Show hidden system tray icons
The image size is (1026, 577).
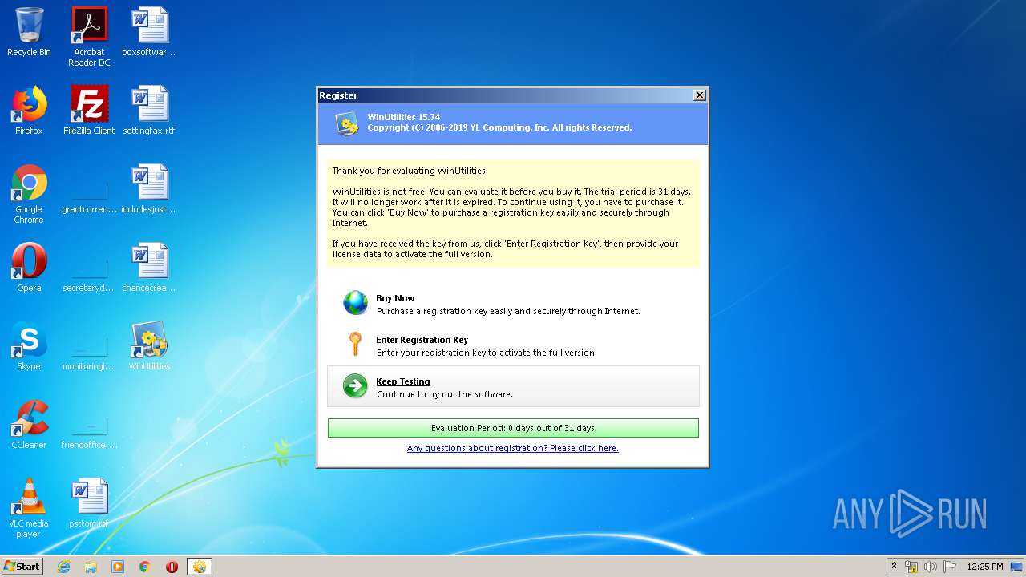pyautogui.click(x=894, y=567)
